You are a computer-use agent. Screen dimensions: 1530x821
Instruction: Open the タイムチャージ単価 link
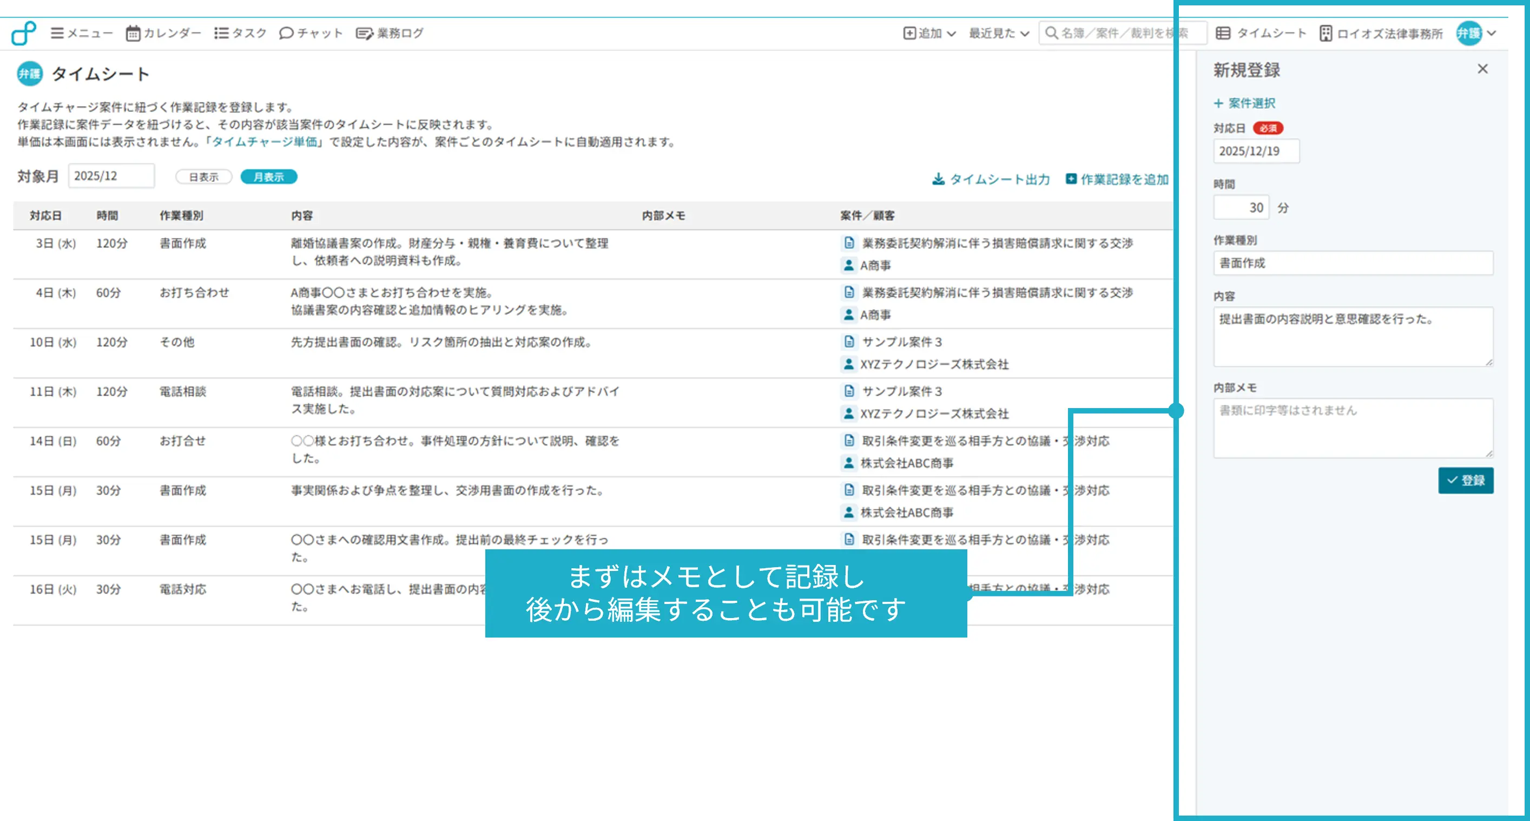pyautogui.click(x=266, y=142)
